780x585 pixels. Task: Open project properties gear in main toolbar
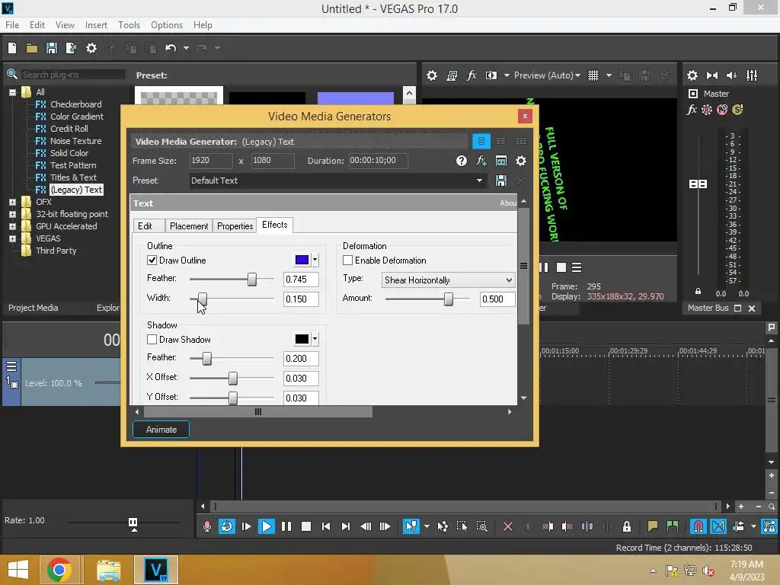coord(91,48)
